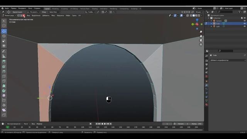Image resolution: width=247 pixels, height=139 pixels.
Task: Collapse the Collection tree in outliner
Action: 209,18
